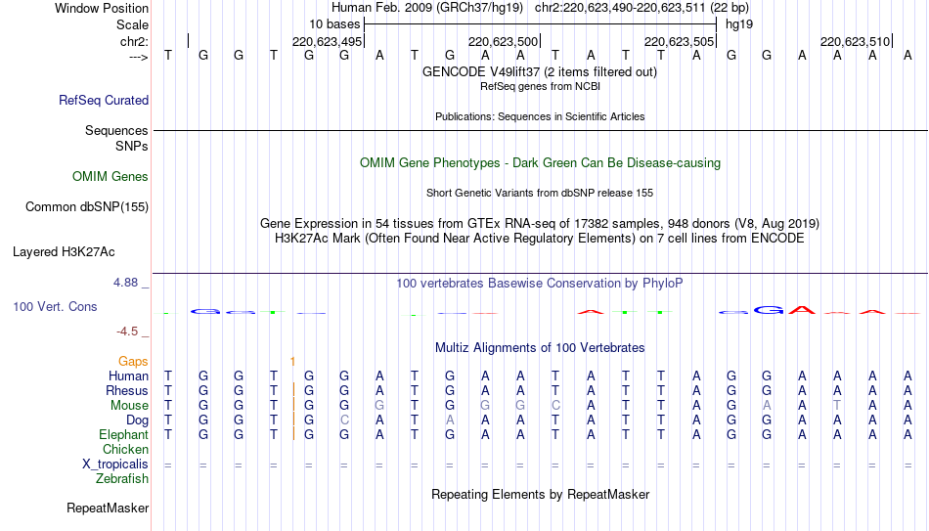Click Multiz Alignments of 100 Vertebrates title
Viewport: 929px width, 531px height.
tap(540, 348)
